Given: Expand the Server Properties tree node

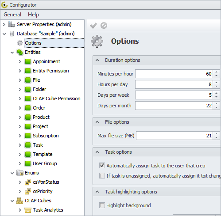Looking at the screenshot, I should tap(4, 24).
